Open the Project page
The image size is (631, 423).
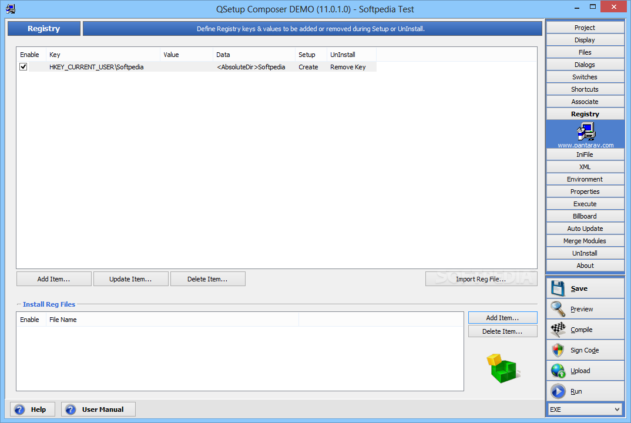click(585, 28)
